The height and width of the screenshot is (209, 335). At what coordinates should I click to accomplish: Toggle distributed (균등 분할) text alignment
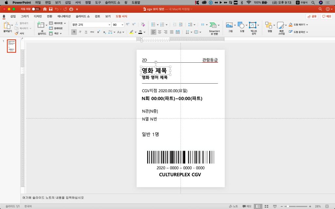tap(178, 32)
